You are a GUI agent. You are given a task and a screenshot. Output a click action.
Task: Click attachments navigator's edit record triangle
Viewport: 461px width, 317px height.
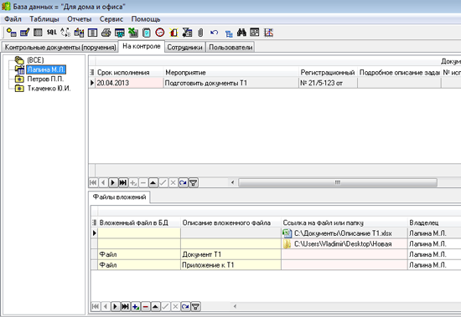coord(155,307)
